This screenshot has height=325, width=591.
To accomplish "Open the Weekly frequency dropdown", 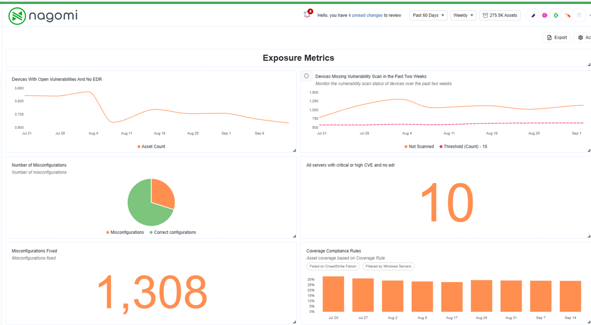I will [463, 15].
